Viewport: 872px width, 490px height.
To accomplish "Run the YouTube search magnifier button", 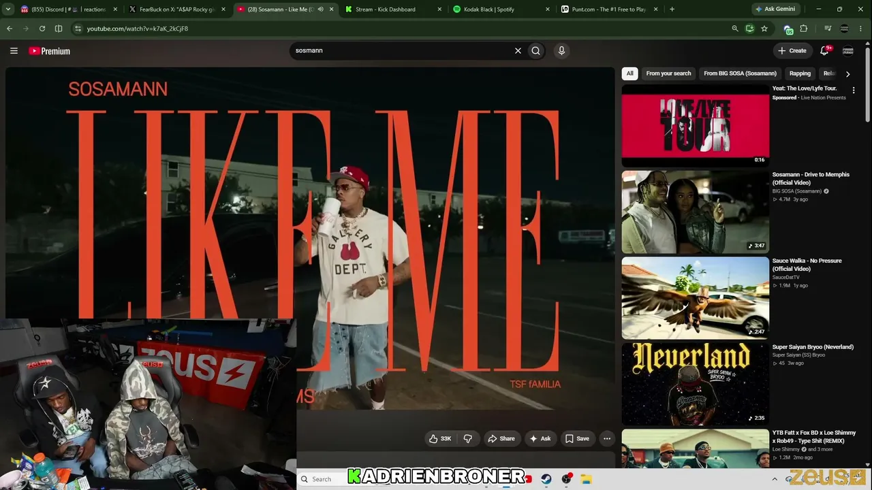I will [536, 50].
